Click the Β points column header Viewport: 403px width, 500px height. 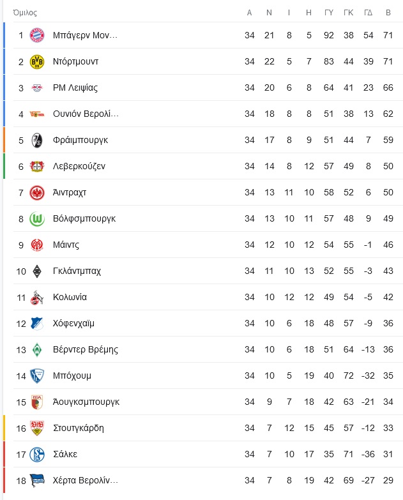(388, 13)
